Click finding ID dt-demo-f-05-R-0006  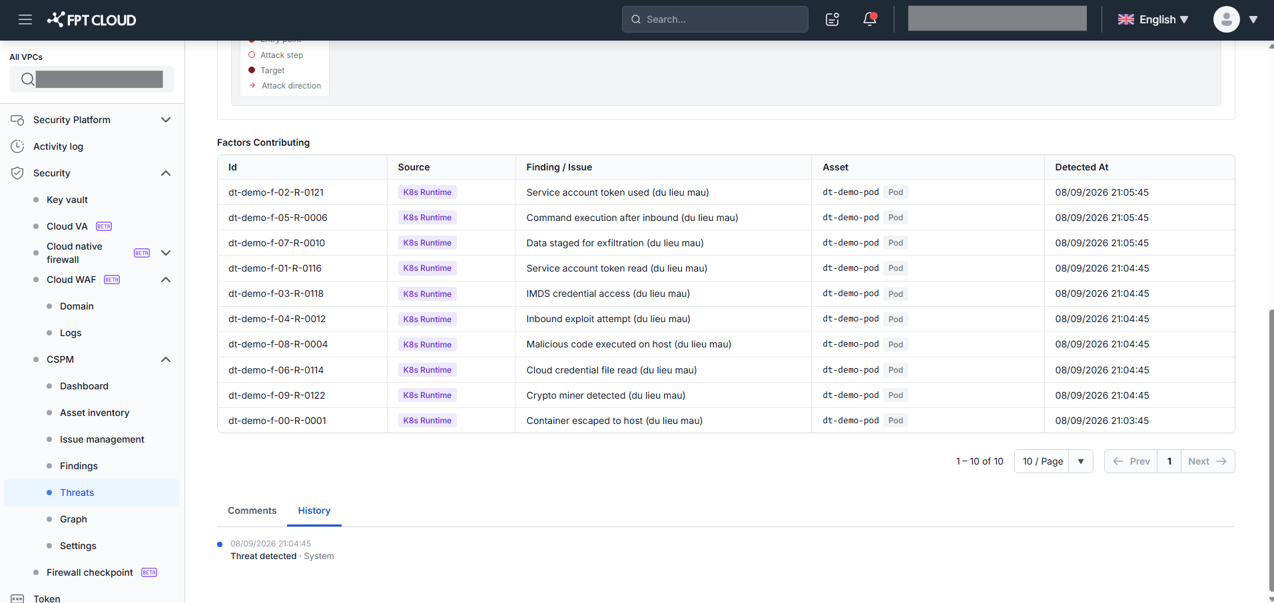coord(278,218)
